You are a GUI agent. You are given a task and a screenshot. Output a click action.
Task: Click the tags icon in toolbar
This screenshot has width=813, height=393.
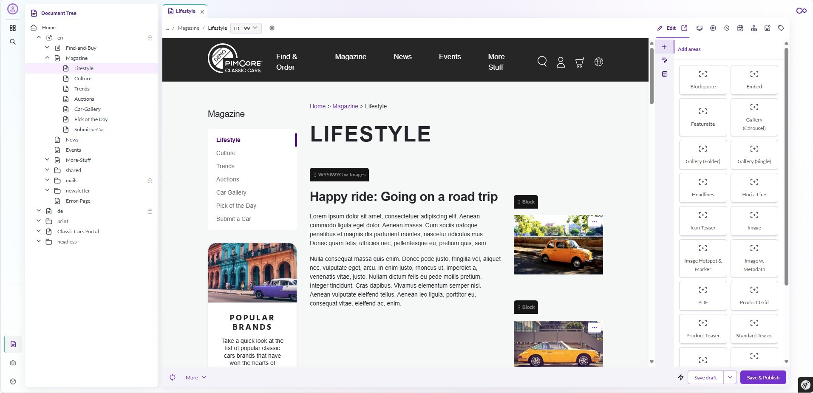[781, 28]
